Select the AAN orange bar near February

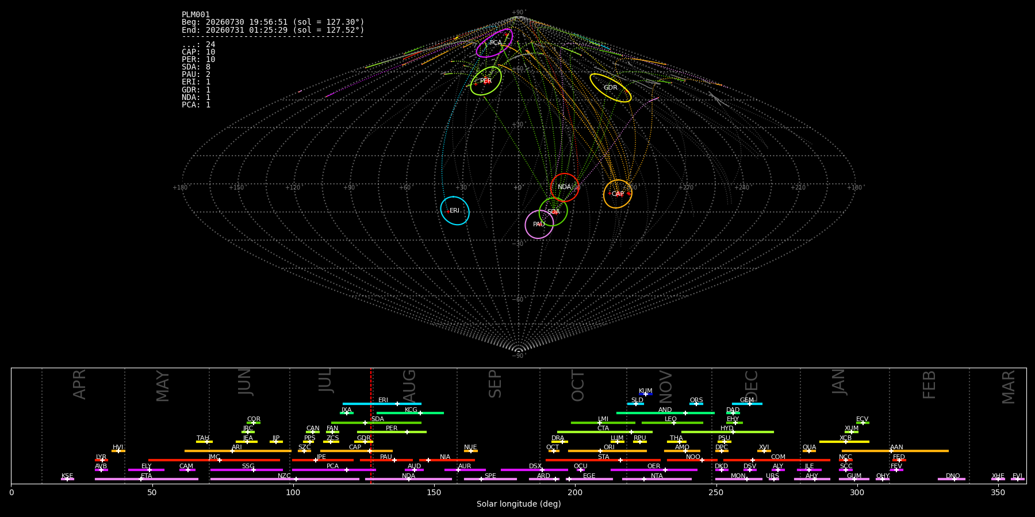(x=895, y=451)
